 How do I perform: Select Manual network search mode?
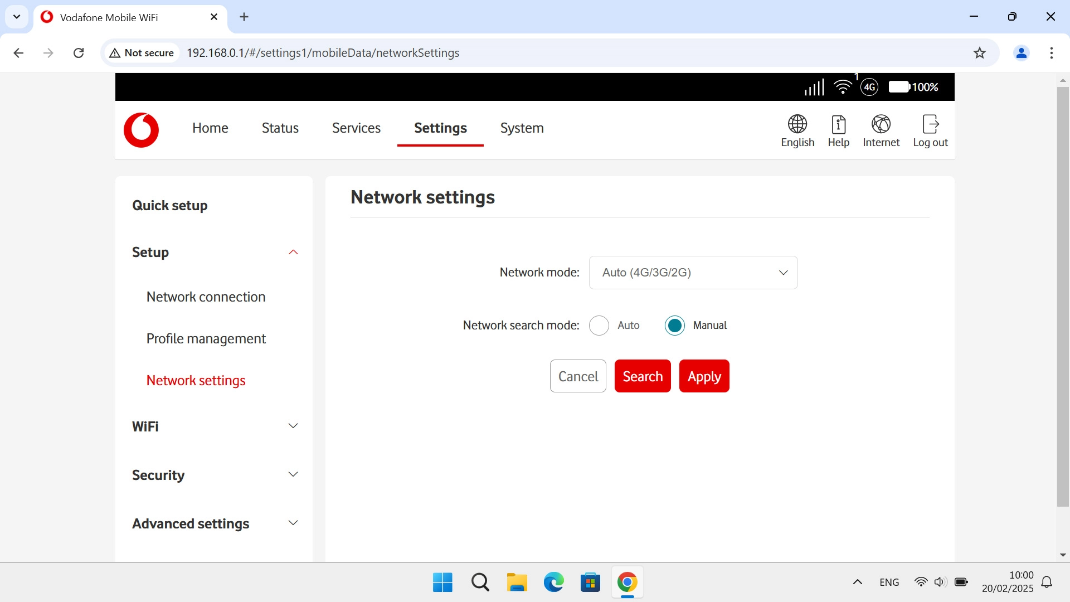click(674, 326)
